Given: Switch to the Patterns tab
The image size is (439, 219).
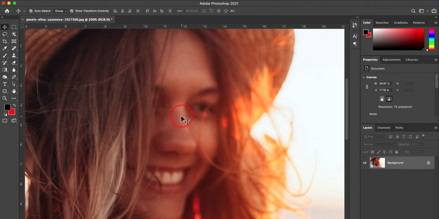Looking at the screenshot, I should tap(419, 22).
